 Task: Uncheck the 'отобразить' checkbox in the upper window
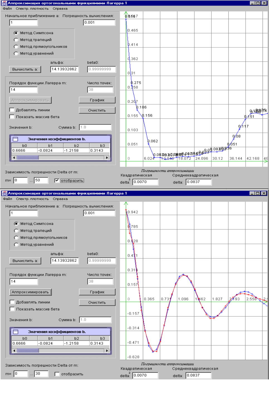click(x=57, y=181)
